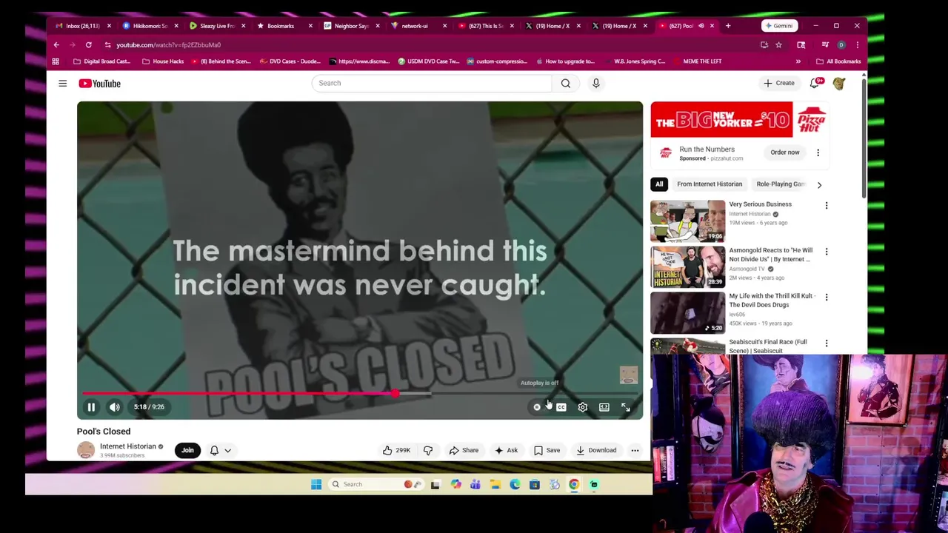Open the account avatar menu
The width and height of the screenshot is (948, 533).
839,84
